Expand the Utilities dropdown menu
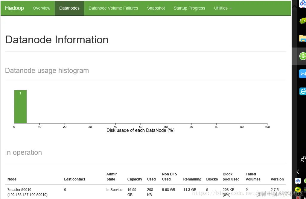Viewport: 306px width, 199px height. 223,8
